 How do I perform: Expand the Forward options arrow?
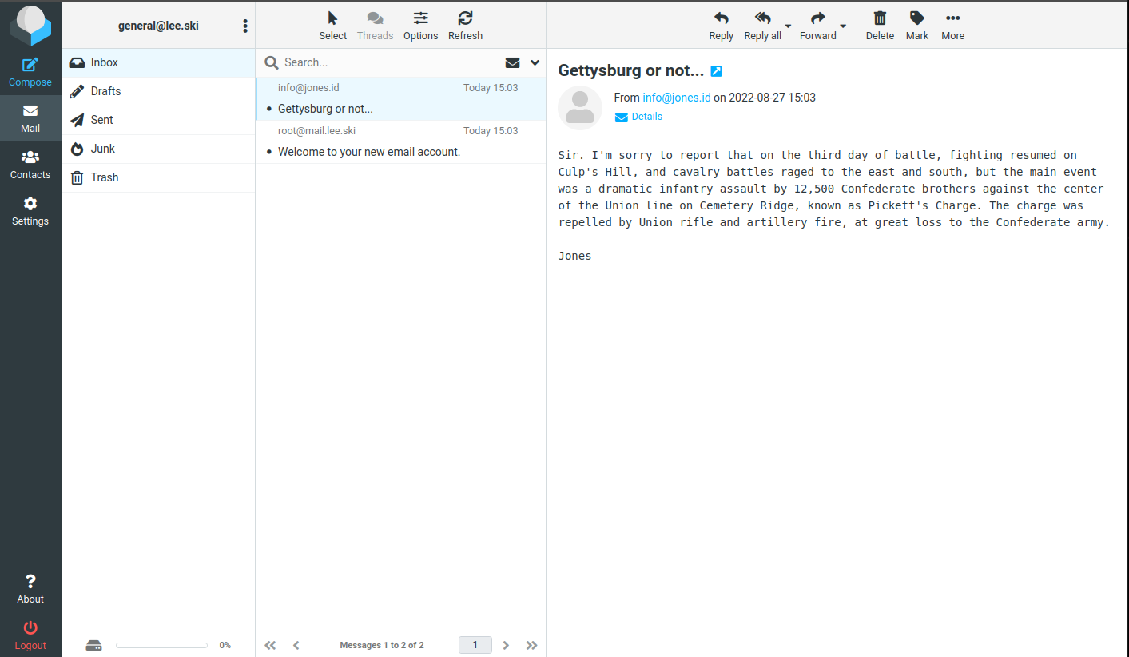point(843,26)
